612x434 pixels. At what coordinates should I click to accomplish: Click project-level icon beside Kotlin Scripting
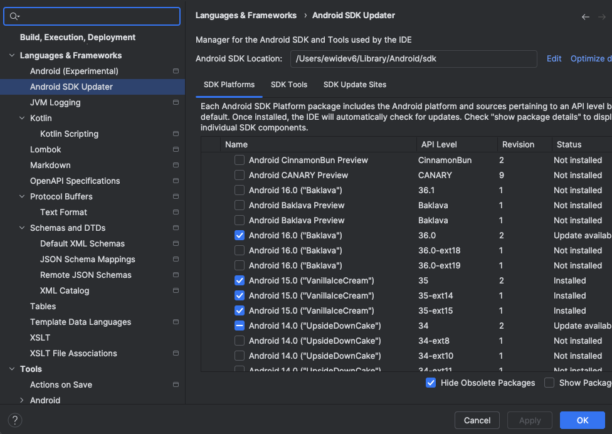point(176,134)
